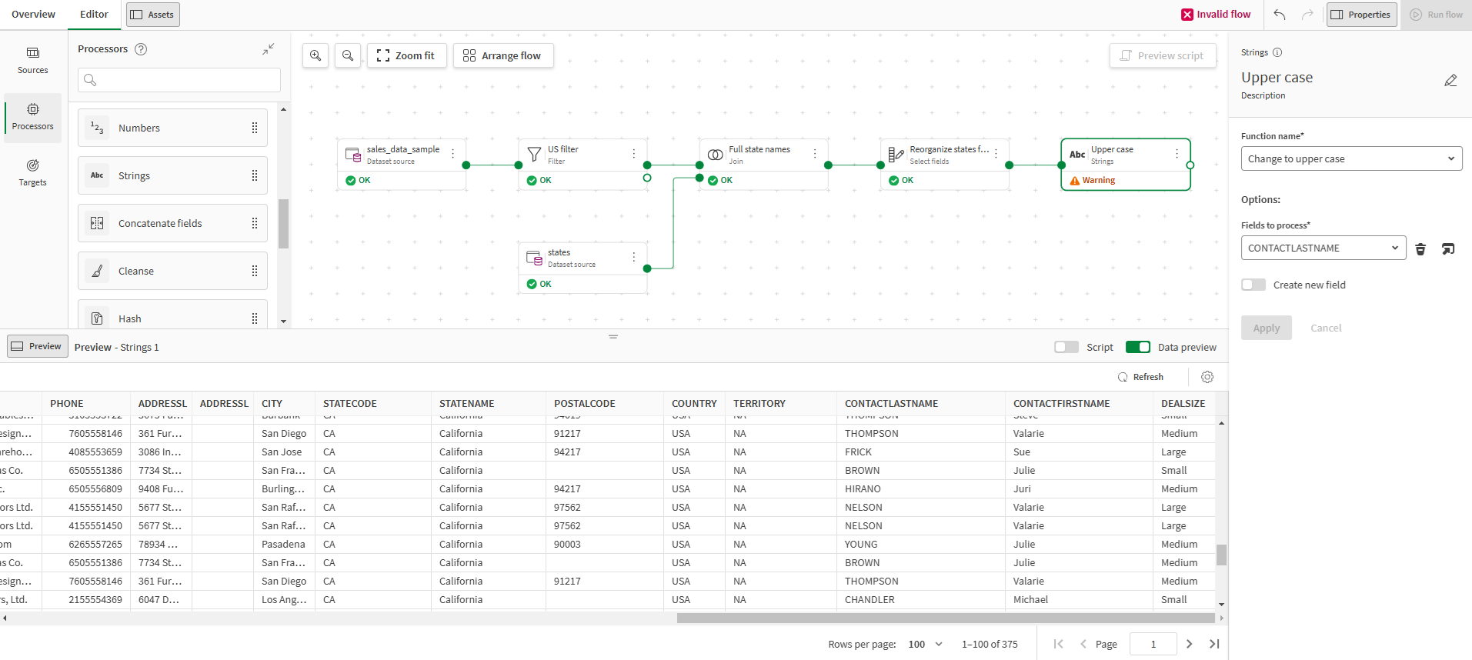The width and height of the screenshot is (1472, 660).
Task: Switch to the Overview tab
Action: click(x=34, y=15)
